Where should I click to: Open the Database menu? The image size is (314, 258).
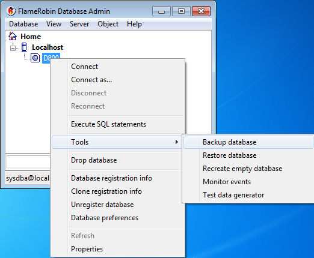(23, 24)
